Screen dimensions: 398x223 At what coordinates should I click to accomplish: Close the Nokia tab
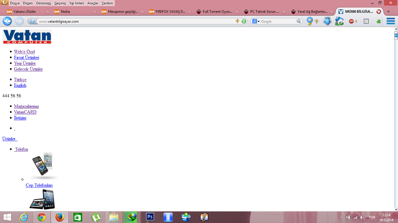tap(95, 12)
